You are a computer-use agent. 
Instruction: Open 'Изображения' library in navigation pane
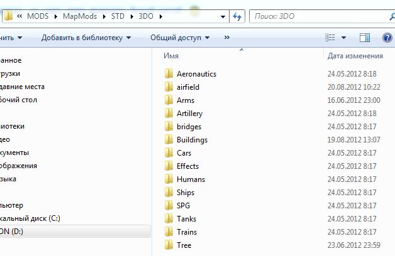[18, 166]
